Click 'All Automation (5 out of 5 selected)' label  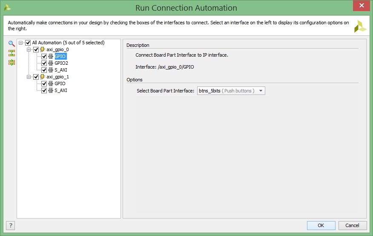(x=68, y=43)
